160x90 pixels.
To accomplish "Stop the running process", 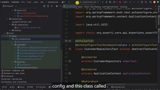I will [x=120, y=2].
